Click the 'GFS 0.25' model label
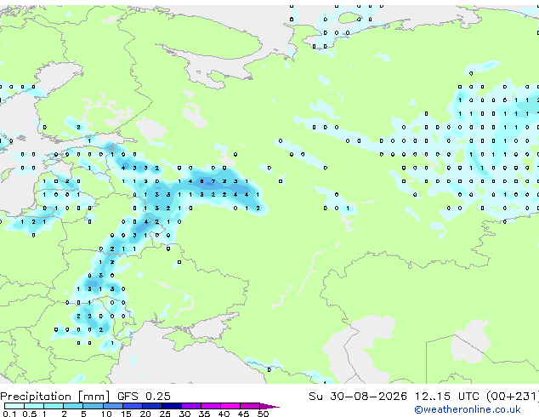The width and height of the screenshot is (539, 417). click(x=144, y=397)
